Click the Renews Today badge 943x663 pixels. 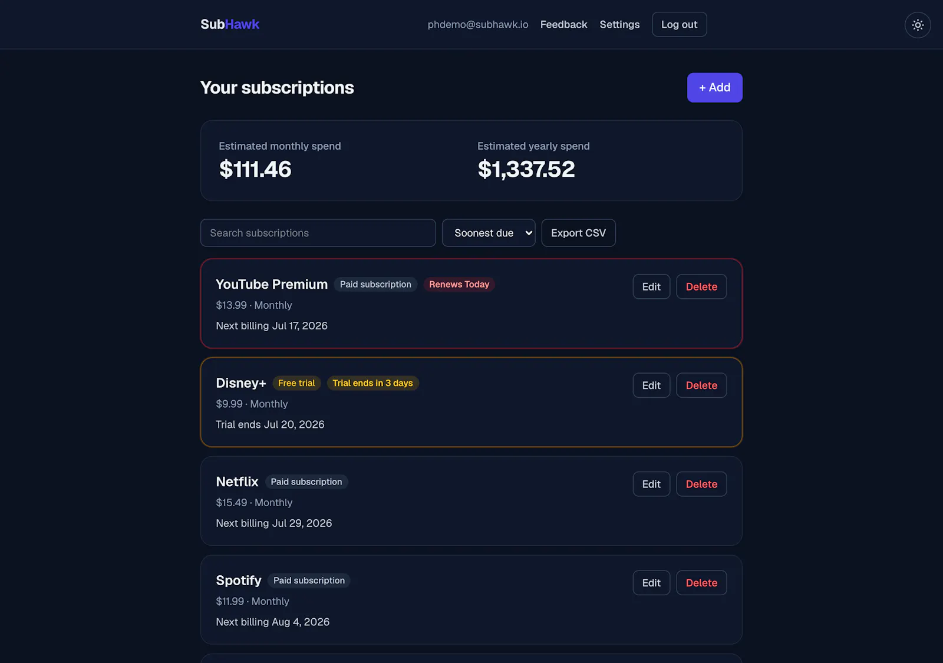click(x=459, y=284)
